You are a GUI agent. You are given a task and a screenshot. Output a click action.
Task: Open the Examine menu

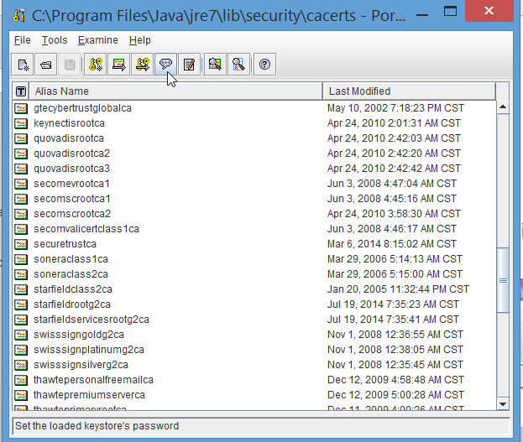97,40
